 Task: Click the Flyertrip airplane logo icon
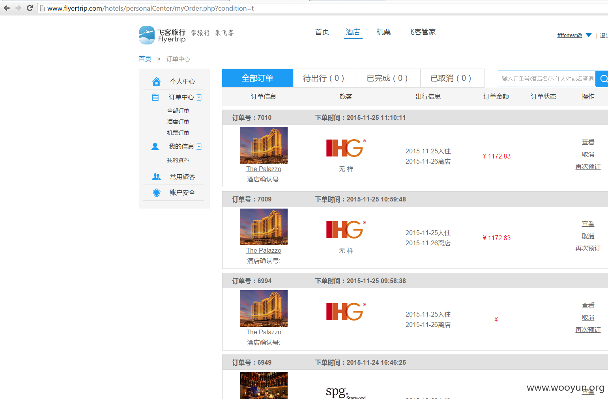[147, 35]
